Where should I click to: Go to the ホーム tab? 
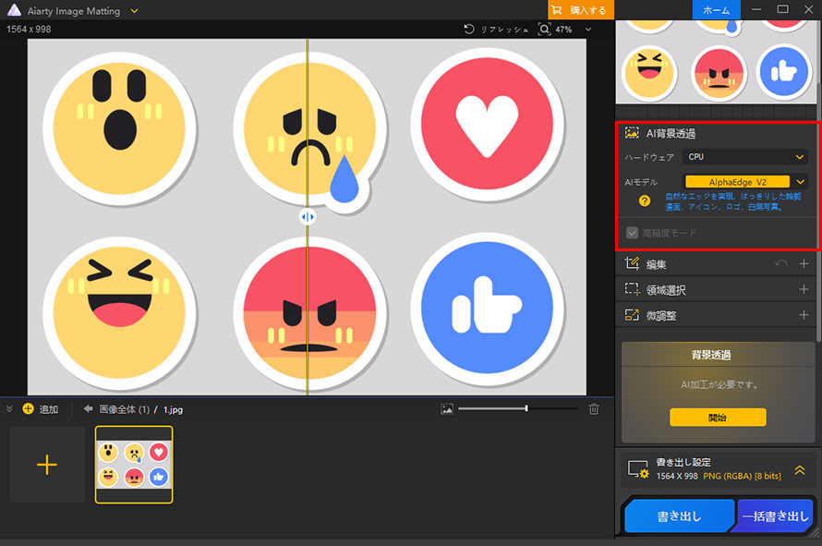(x=716, y=10)
